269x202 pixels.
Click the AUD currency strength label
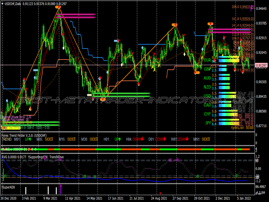click(207, 78)
